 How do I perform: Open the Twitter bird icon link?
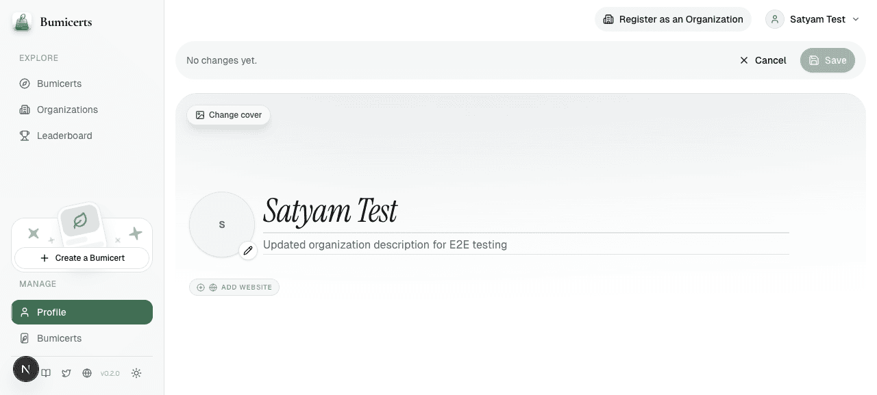(x=66, y=373)
